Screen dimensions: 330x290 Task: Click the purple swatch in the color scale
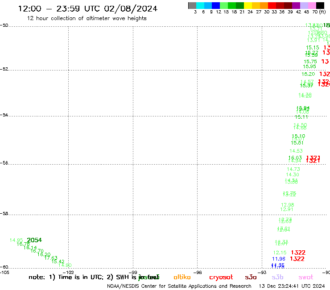(296, 5)
